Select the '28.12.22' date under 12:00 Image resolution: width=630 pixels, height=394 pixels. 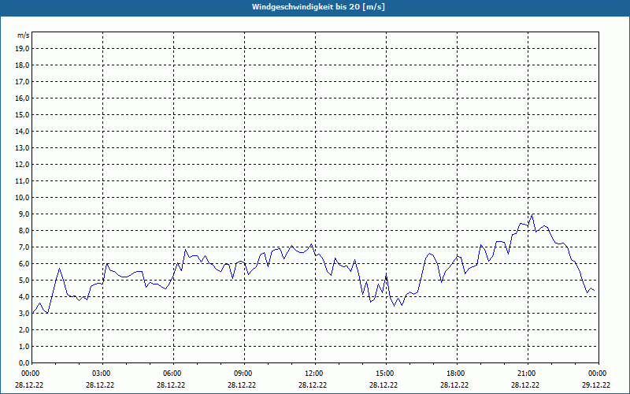point(313,385)
